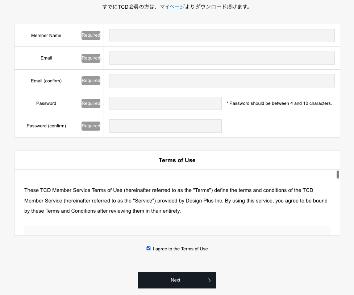
Task: Click the Member Name label
Action: [x=46, y=36]
